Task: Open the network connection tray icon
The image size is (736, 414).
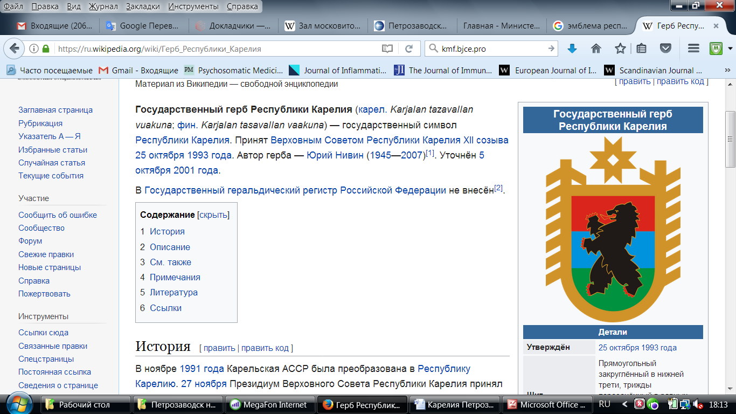Action: click(684, 404)
